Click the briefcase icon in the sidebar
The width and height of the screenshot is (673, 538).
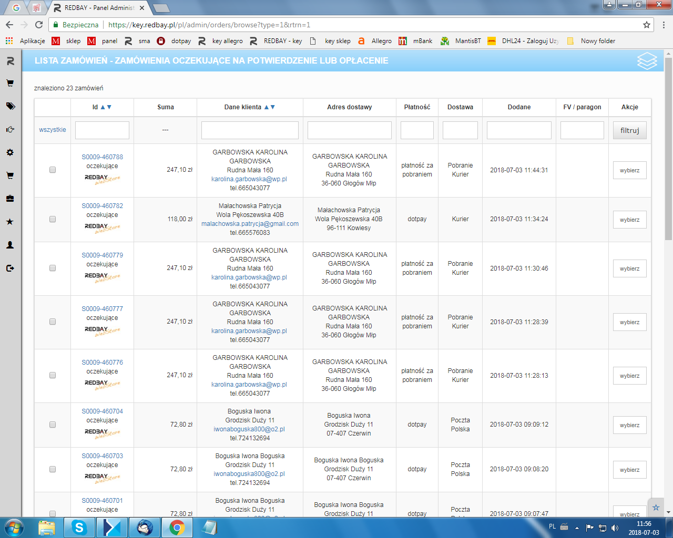(x=10, y=199)
